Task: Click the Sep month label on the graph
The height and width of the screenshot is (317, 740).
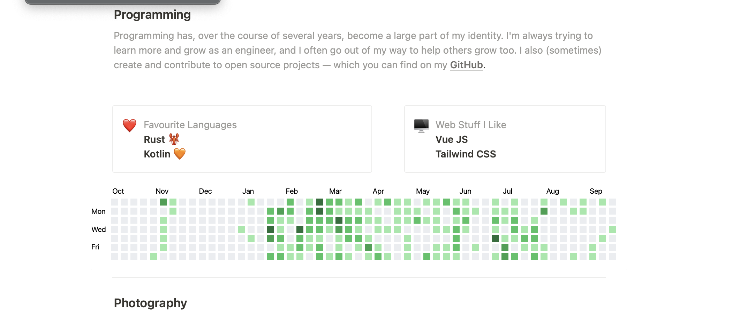Action: (x=596, y=191)
